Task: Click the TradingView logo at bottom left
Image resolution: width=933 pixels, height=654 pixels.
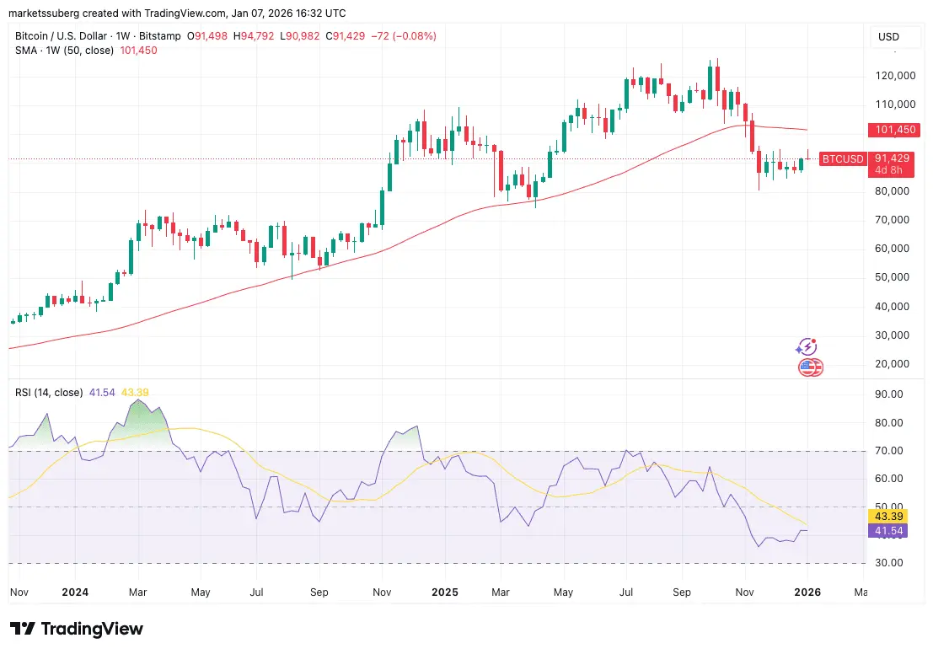Action: (x=77, y=629)
